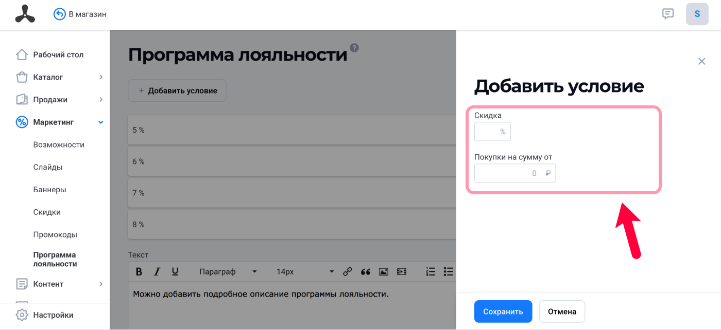Open the Параграф format dropdown
Screen dimensions: 721x330
(x=228, y=271)
